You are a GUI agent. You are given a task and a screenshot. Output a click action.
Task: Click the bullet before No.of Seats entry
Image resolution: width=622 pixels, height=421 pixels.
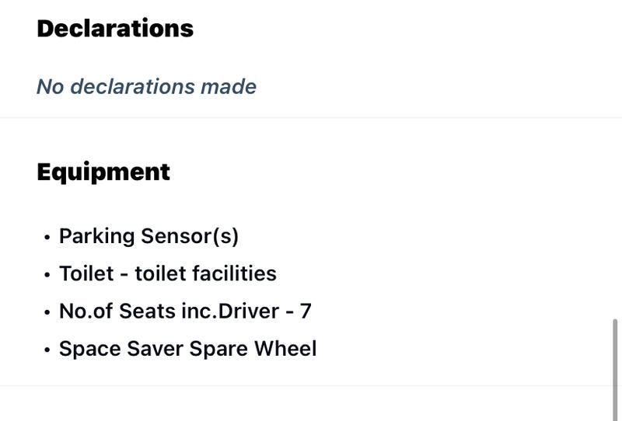point(47,312)
